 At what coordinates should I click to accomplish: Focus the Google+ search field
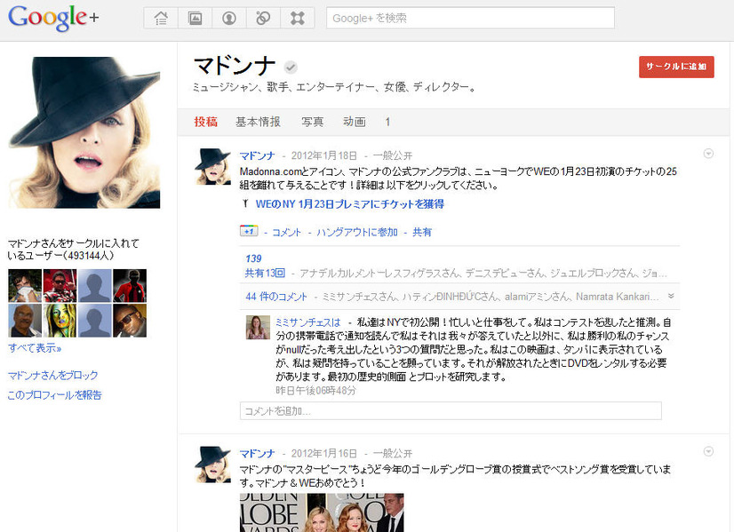[470, 19]
